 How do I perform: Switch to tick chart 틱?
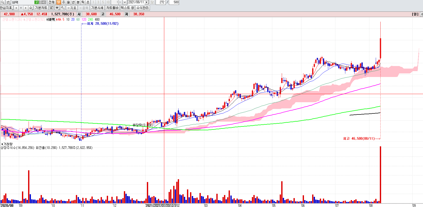(83, 2)
